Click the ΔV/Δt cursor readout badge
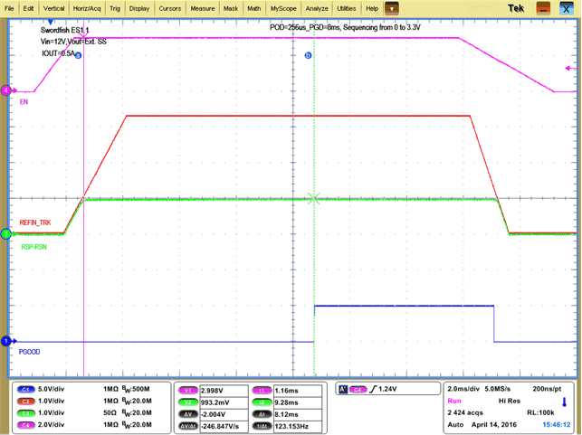 pos(187,426)
